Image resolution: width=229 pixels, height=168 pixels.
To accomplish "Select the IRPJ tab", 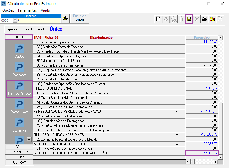I will [19, 37].
